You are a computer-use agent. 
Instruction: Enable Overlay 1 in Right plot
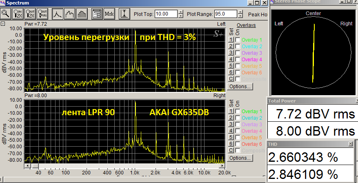[238, 111]
